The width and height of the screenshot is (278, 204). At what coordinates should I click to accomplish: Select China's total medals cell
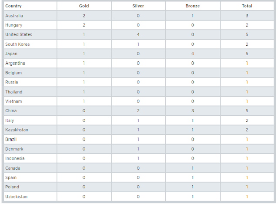click(x=247, y=111)
